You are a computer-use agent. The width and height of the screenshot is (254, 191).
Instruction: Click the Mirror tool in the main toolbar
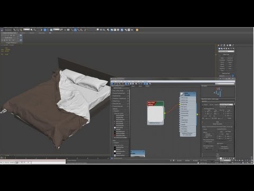101,30
